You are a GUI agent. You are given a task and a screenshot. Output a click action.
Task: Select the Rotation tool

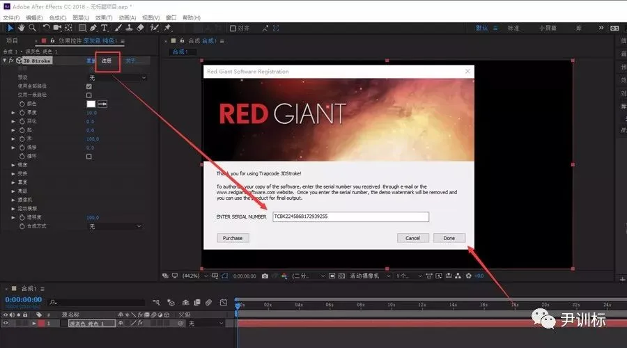click(47, 28)
